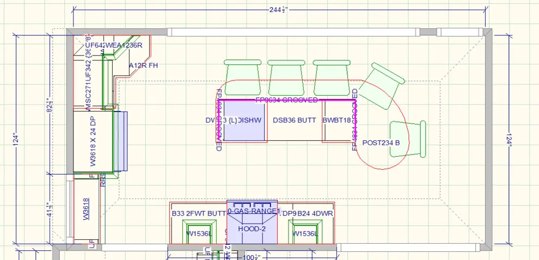Select the MSC271 tall cabinet label
Viewport: 539px width, 260px height.
[88, 98]
